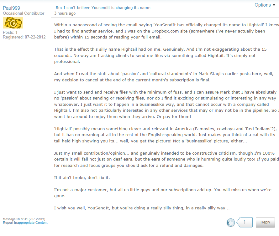The width and height of the screenshot is (279, 236).
Task: Click the line 'If it ain't broke, don't fix it.'
Action: (x=82, y=178)
